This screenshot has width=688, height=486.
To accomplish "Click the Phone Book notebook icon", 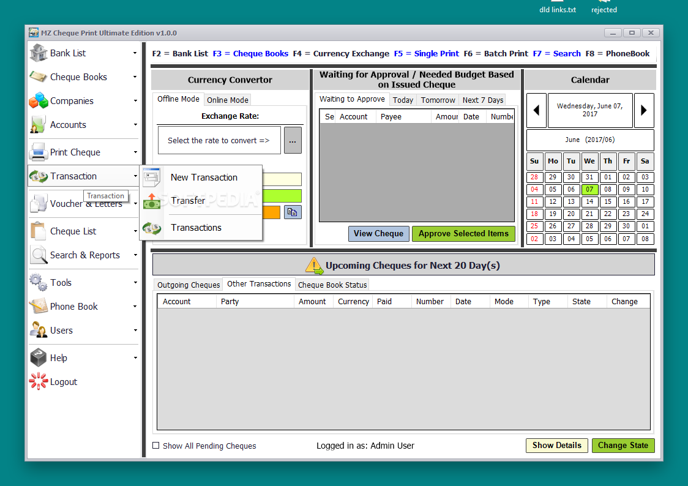I will click(x=39, y=306).
